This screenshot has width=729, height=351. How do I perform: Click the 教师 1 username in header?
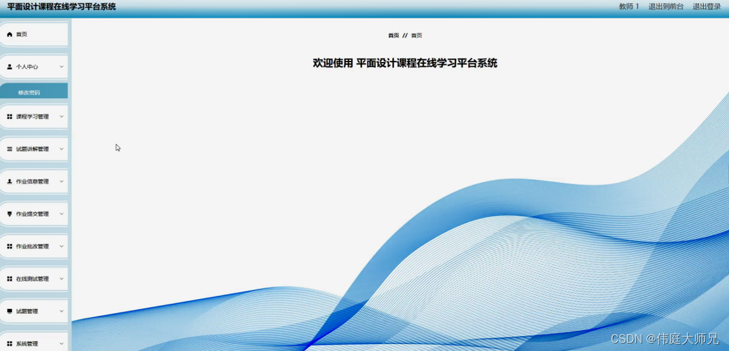click(629, 6)
